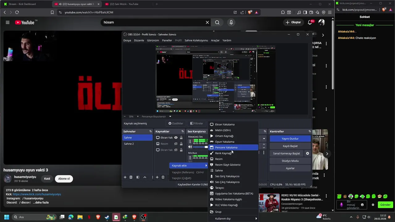Open OBS Sahne Koleksiyonu menu
This screenshot has width=395, height=222.
coord(196,40)
